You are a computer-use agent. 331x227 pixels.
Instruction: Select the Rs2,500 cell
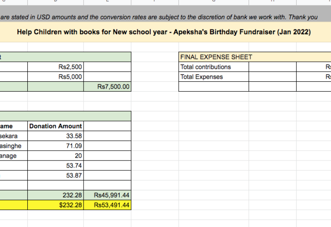click(55, 67)
